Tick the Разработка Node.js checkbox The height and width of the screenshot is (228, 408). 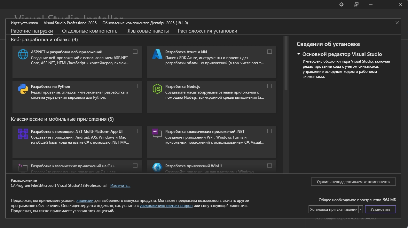tap(270, 86)
